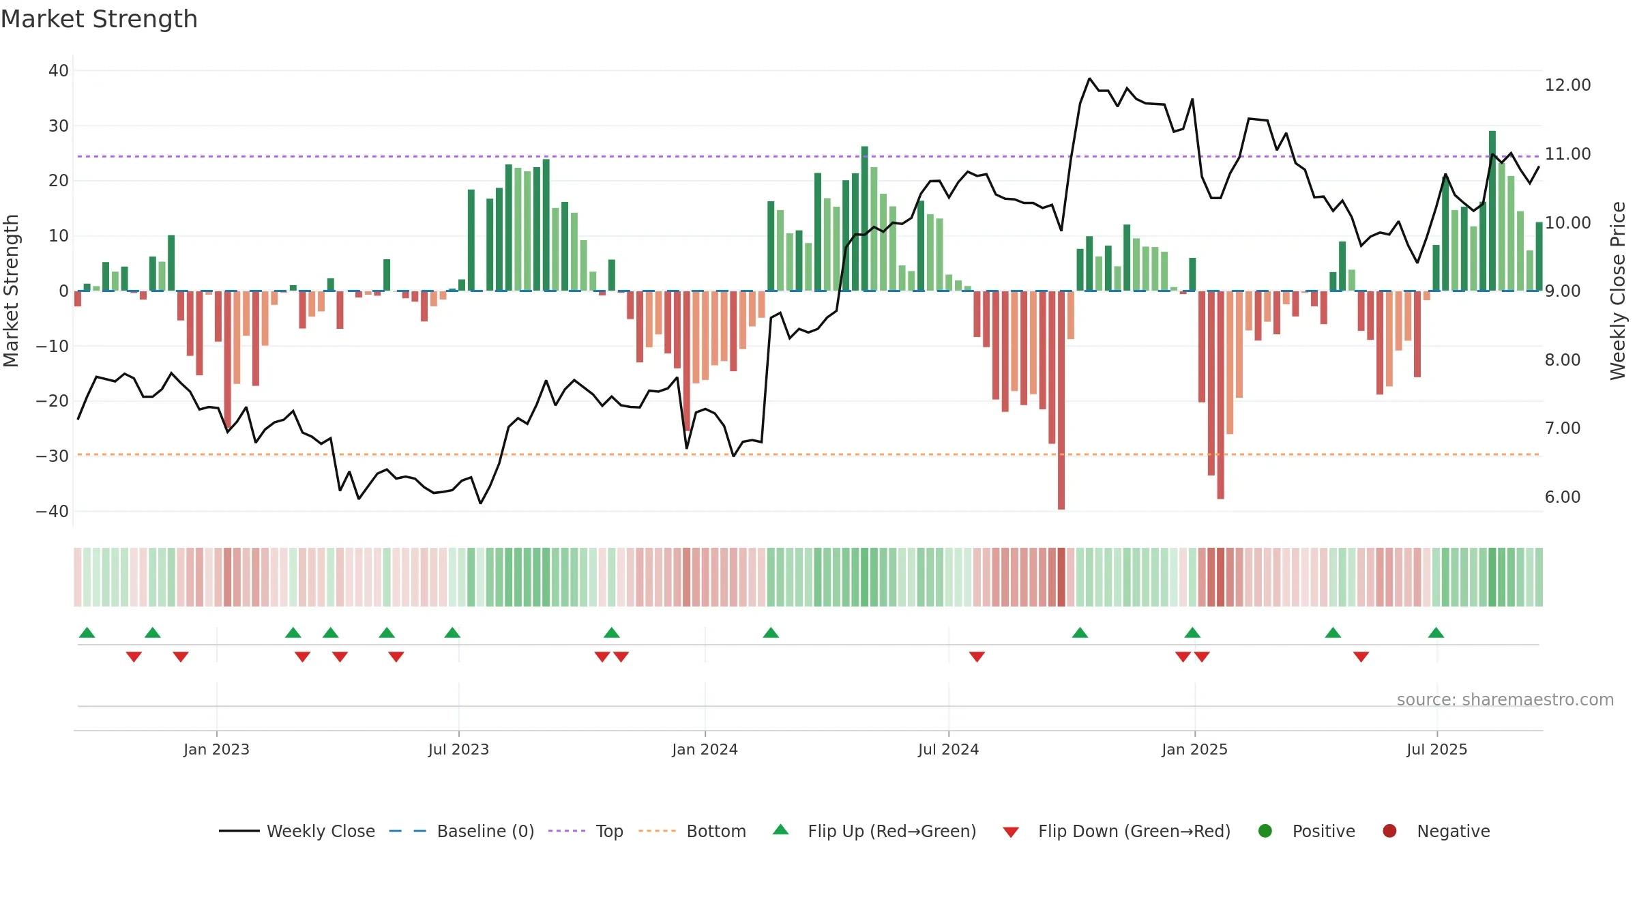Click the Weekly Close Price axis title

click(x=1618, y=291)
